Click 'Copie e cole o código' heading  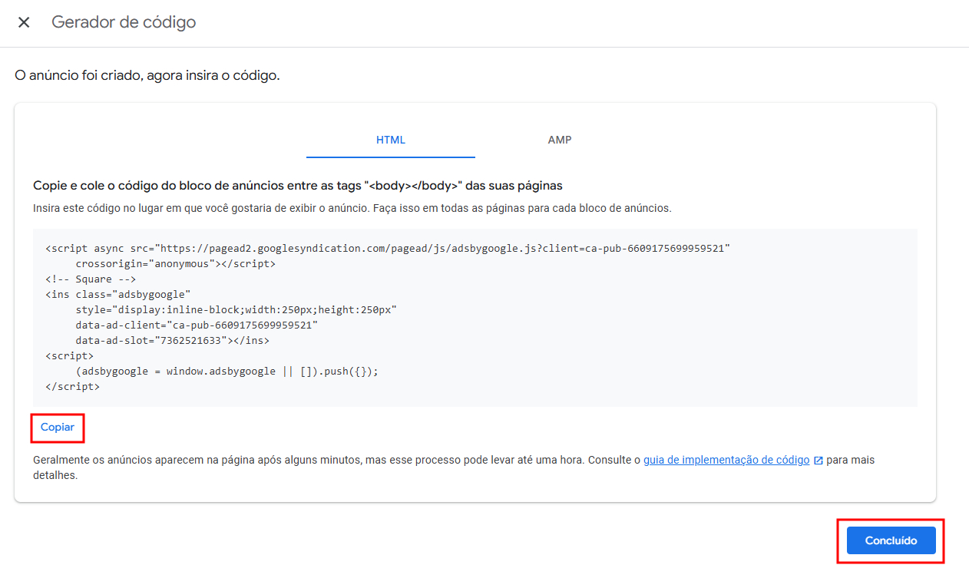point(298,186)
